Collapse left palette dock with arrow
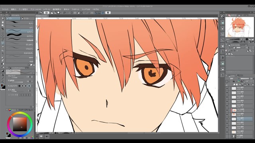 [10, 12]
